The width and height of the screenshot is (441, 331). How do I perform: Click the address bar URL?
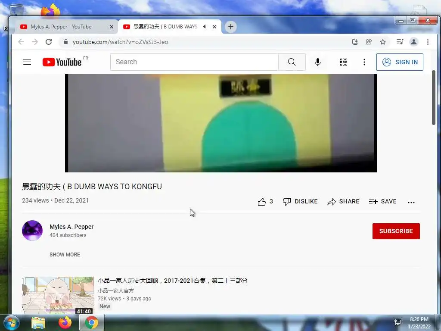point(120,42)
